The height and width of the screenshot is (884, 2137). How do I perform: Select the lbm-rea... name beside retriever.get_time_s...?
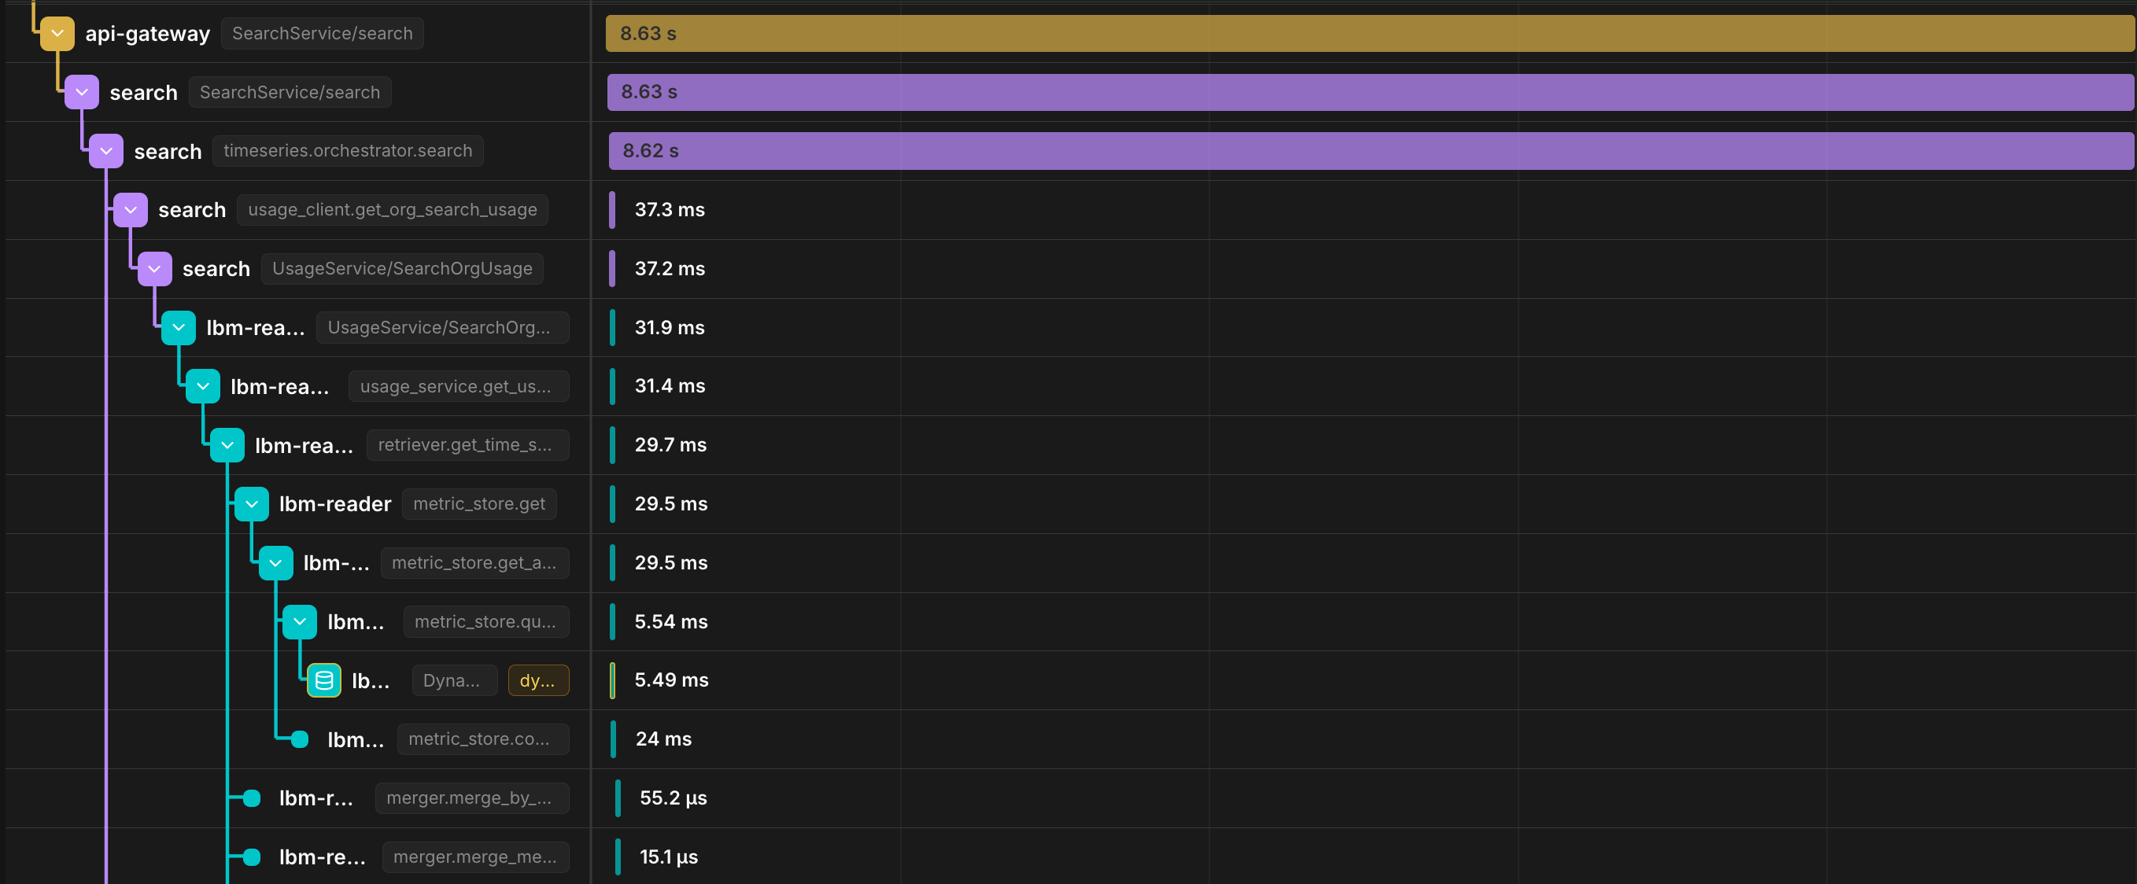click(304, 446)
